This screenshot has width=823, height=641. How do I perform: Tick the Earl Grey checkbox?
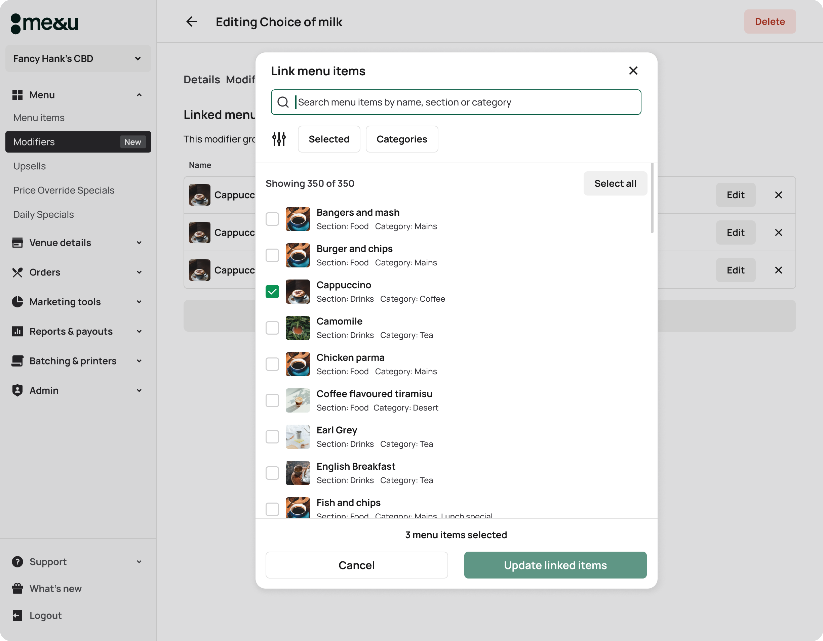[x=272, y=437]
